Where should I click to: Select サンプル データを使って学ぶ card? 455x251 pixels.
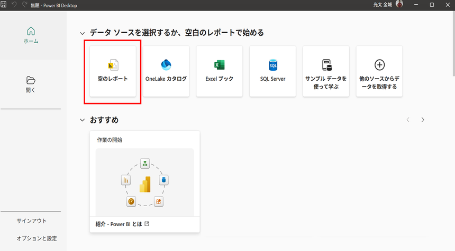tap(326, 71)
